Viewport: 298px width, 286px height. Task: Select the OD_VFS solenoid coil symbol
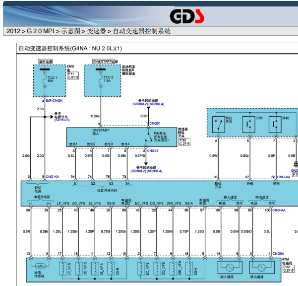pyautogui.click(x=157, y=269)
